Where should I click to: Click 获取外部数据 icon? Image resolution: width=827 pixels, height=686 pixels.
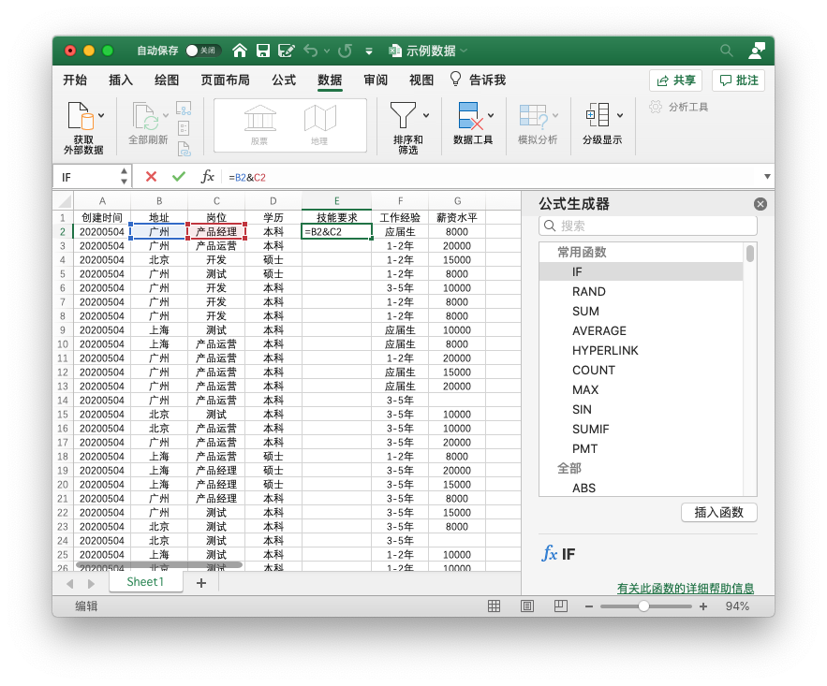82,117
